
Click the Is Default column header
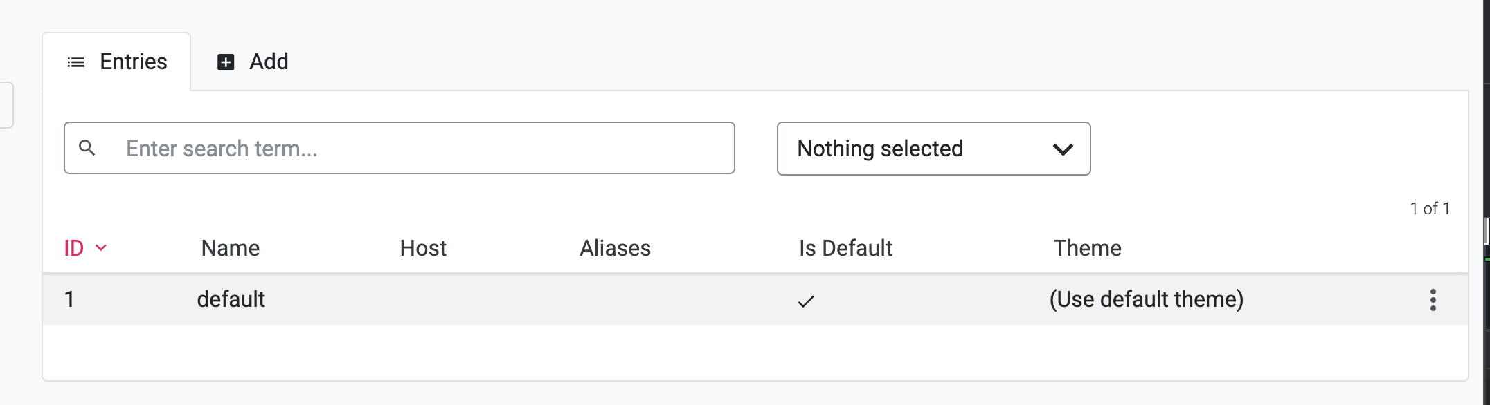845,248
